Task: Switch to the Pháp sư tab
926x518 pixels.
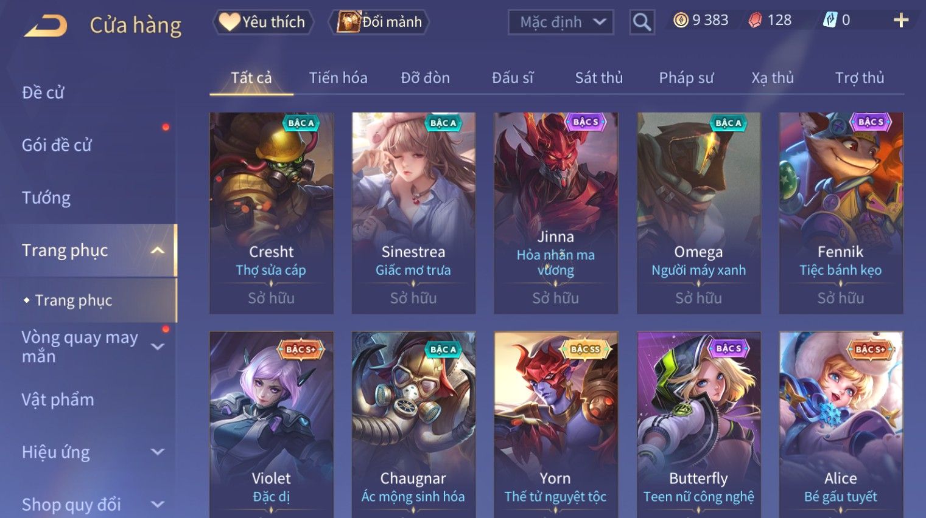Action: [x=686, y=78]
